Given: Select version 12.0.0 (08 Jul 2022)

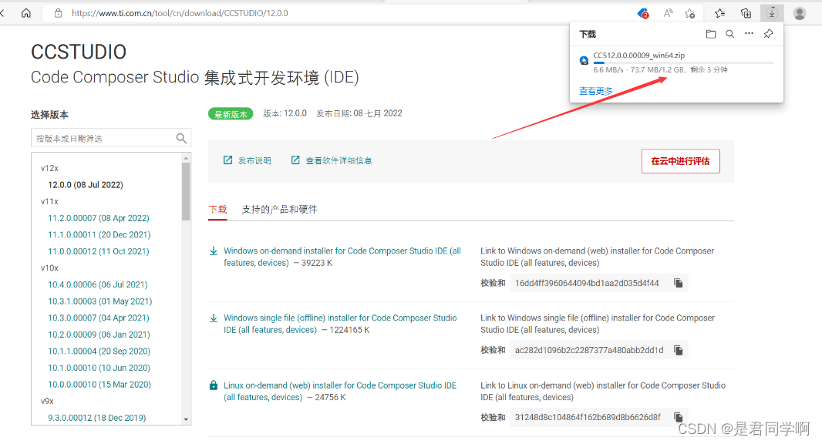Looking at the screenshot, I should tap(86, 185).
